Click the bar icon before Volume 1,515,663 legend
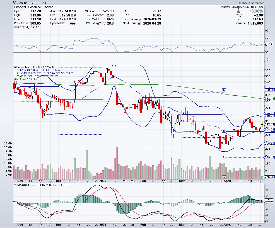 click(15, 79)
